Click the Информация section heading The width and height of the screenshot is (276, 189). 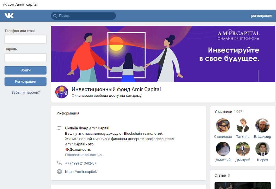(68, 113)
